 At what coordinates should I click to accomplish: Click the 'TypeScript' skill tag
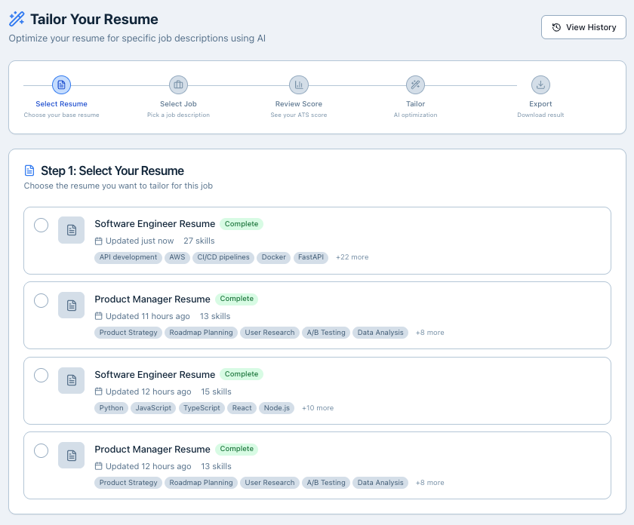202,408
